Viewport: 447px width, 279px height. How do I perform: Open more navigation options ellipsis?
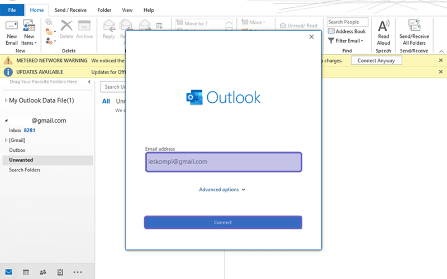coord(78,272)
